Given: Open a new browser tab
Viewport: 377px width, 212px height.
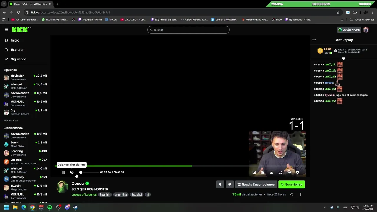Looking at the screenshot, I should tap(57, 4).
